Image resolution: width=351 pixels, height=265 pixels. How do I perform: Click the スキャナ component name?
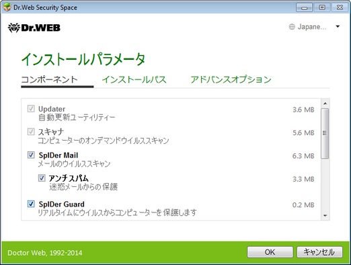pos(51,132)
